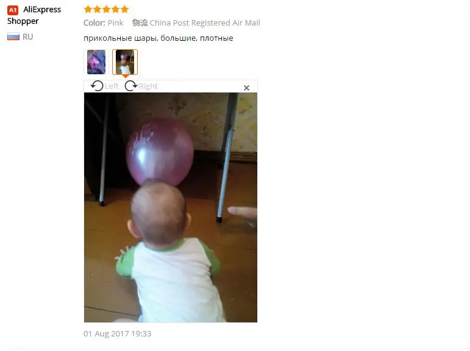Click the orange pointer below selected thumbnail

(126, 77)
